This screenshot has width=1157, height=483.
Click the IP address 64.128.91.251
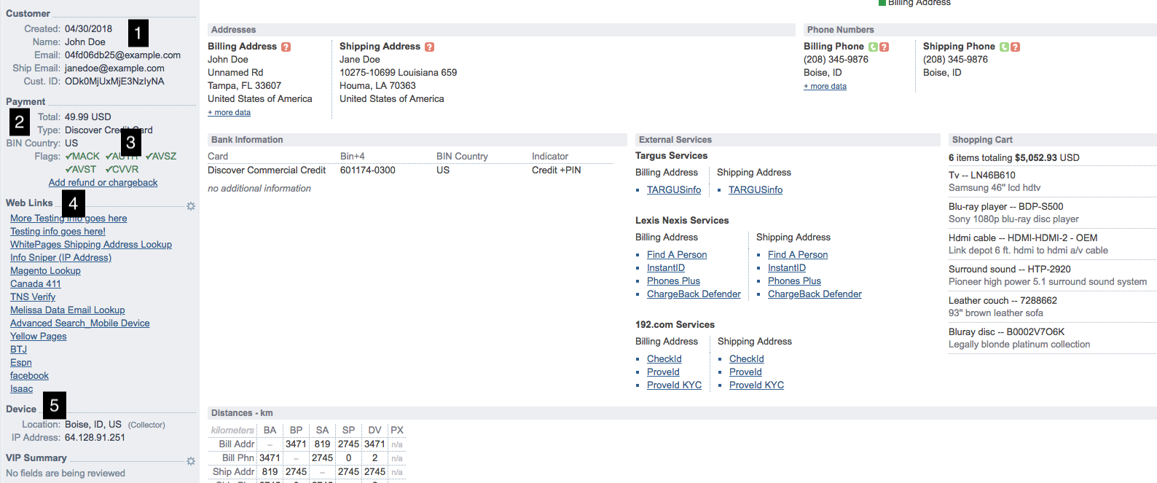(x=95, y=438)
